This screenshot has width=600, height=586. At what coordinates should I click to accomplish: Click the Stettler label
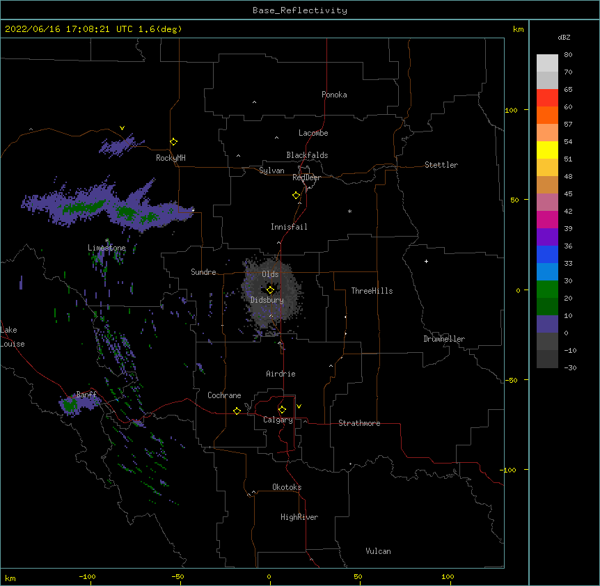pyautogui.click(x=441, y=165)
